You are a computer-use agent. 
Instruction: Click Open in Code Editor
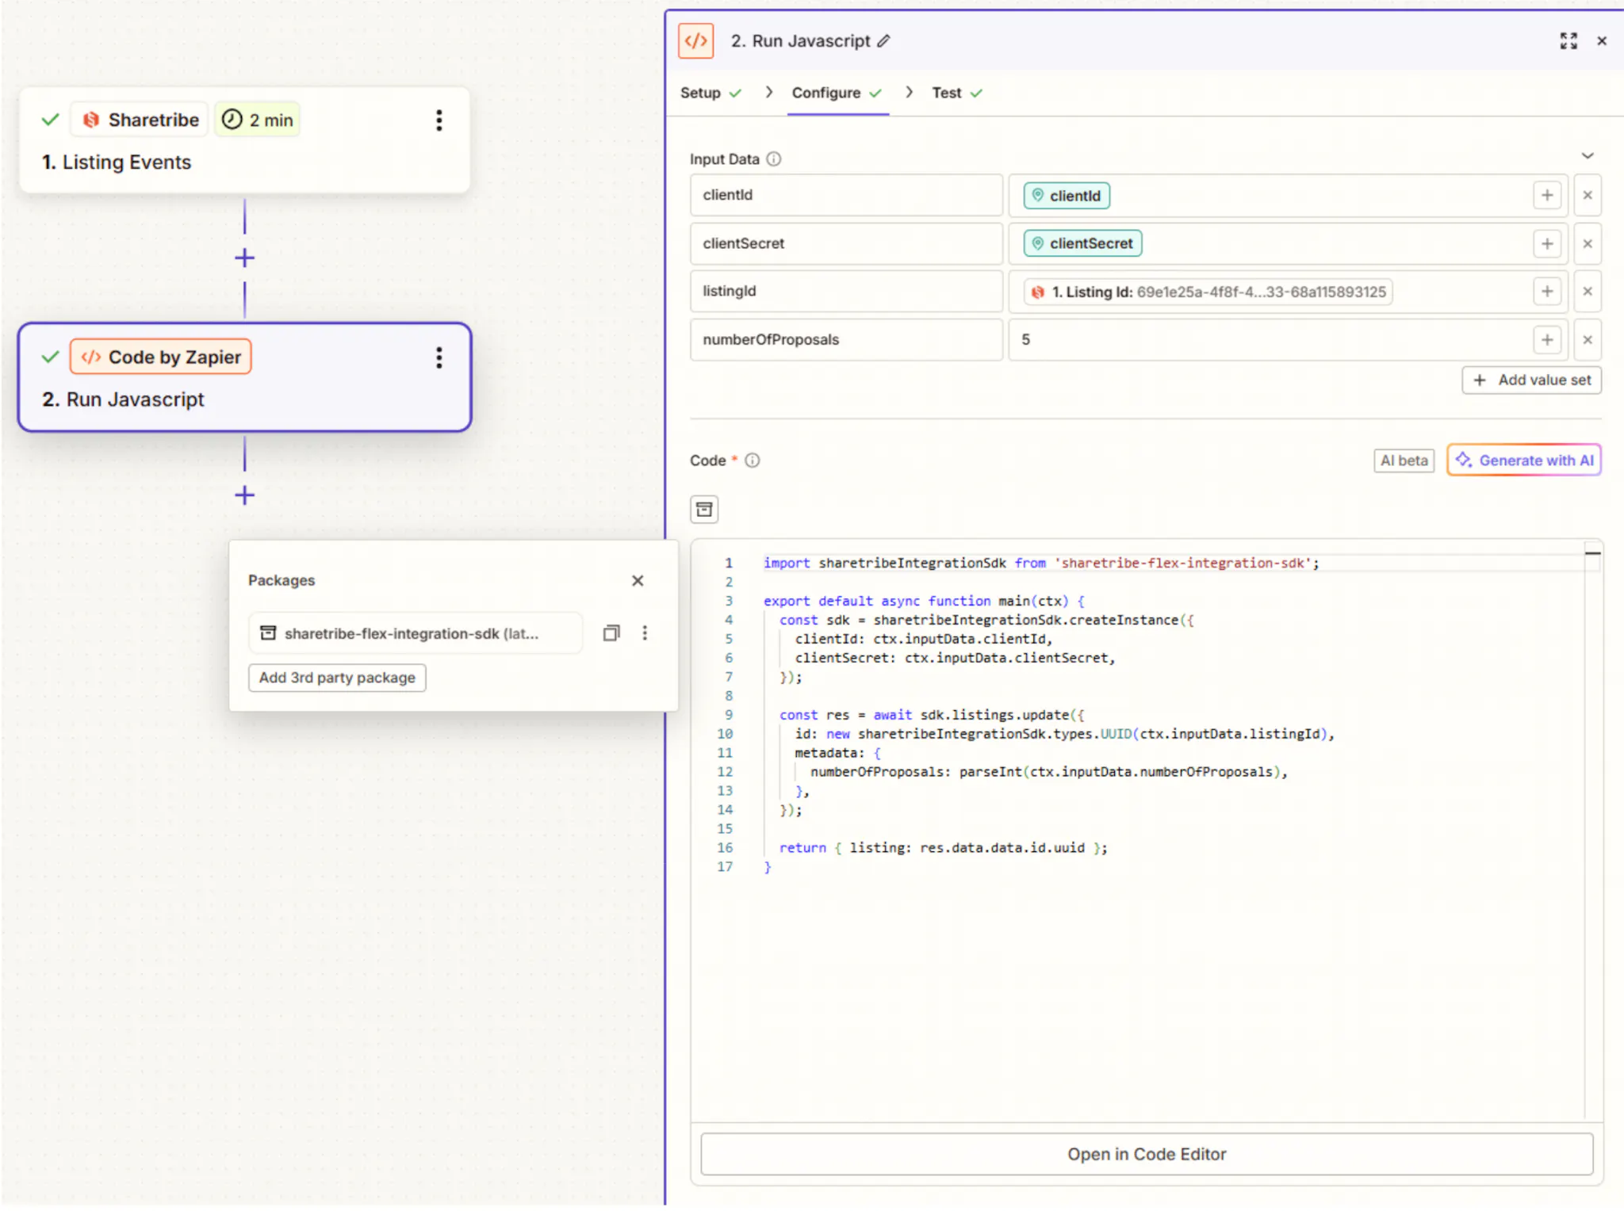pyautogui.click(x=1146, y=1155)
